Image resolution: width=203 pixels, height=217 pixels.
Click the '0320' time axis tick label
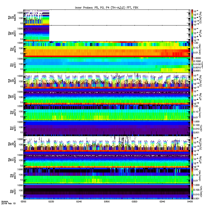click(134, 202)
